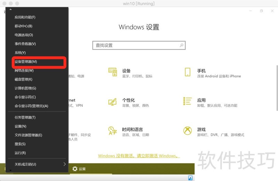Open 命令提示符(C) menu item
The image size is (278, 181).
pos(37,97)
